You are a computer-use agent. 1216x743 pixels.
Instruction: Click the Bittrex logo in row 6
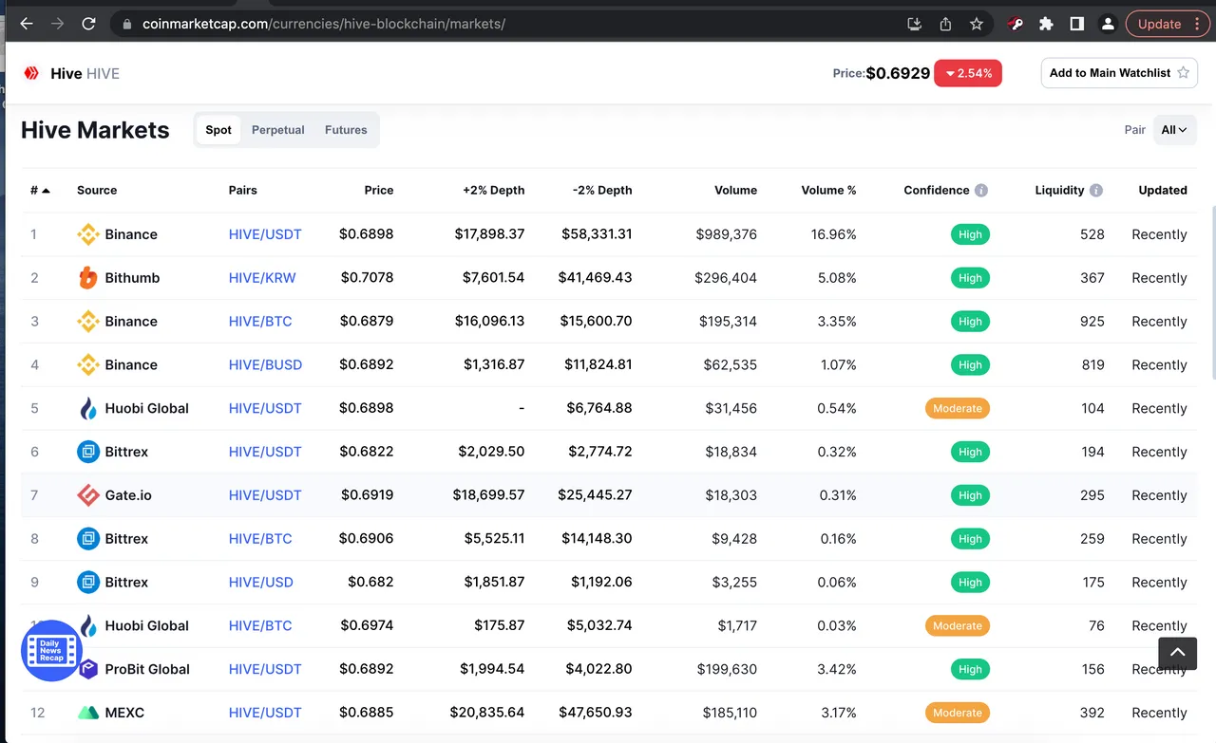point(87,452)
